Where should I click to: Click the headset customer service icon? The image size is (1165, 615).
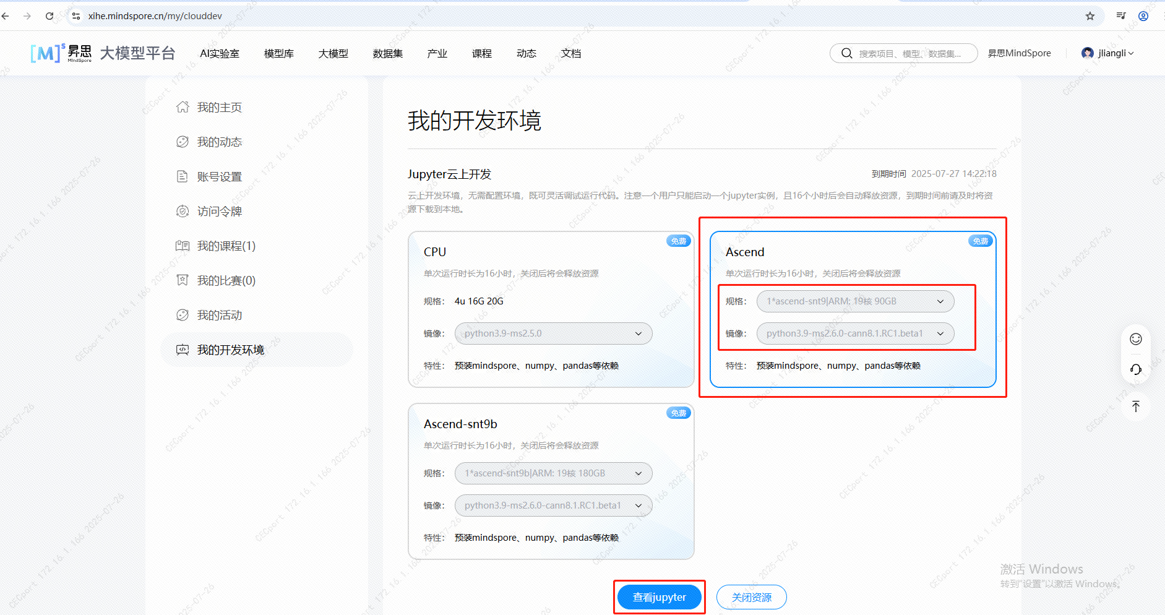[x=1136, y=369]
